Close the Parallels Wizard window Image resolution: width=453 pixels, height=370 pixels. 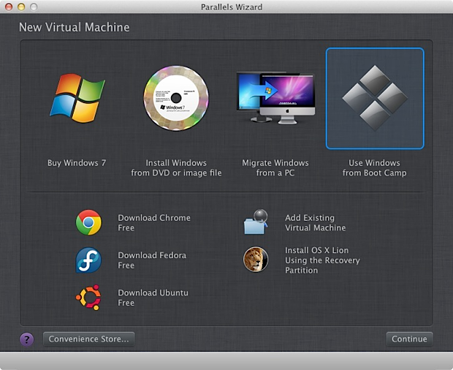coord(9,7)
